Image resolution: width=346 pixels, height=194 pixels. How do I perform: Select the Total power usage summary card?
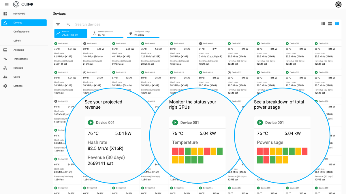143,33
